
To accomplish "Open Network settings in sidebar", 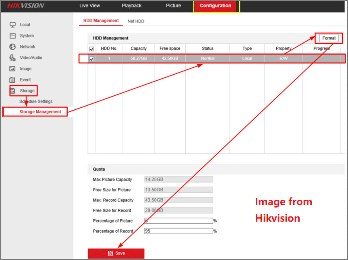I will click(27, 47).
